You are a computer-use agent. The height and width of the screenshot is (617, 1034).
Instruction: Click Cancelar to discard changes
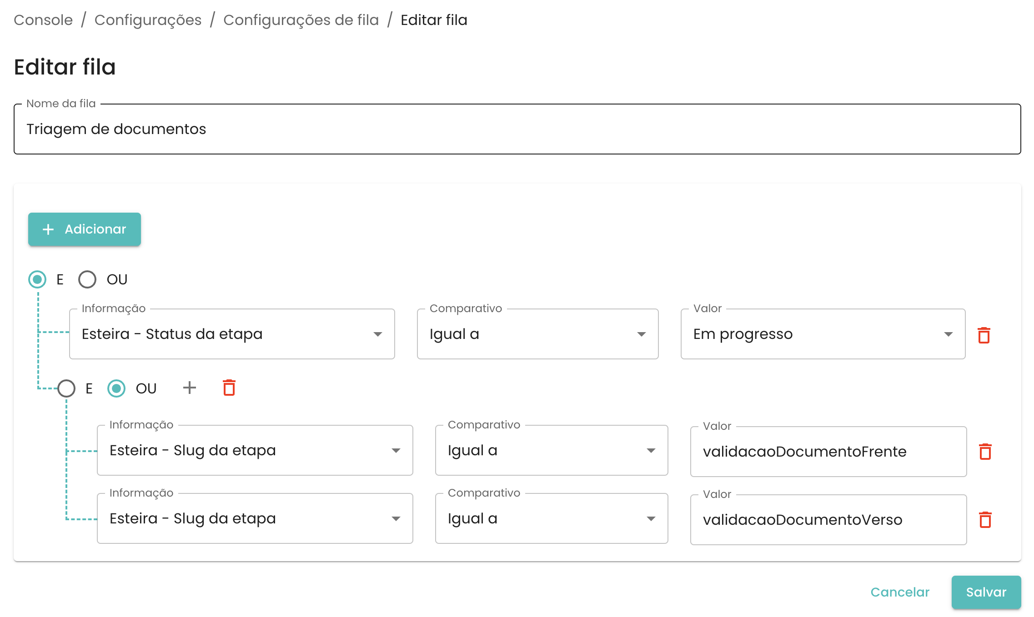(x=899, y=592)
